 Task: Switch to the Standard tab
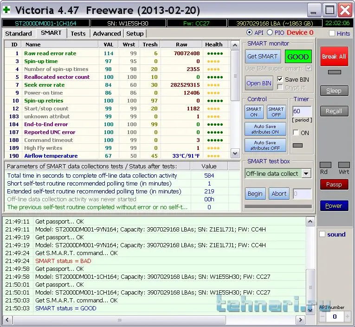pos(19,33)
